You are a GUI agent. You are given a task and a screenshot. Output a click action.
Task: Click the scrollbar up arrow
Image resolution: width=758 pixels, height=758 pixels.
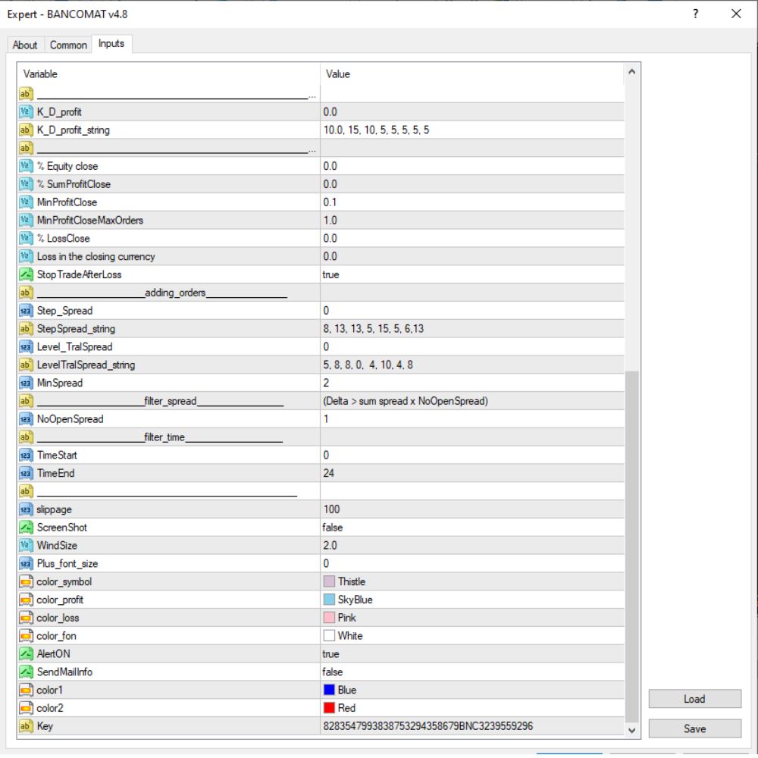(x=632, y=72)
